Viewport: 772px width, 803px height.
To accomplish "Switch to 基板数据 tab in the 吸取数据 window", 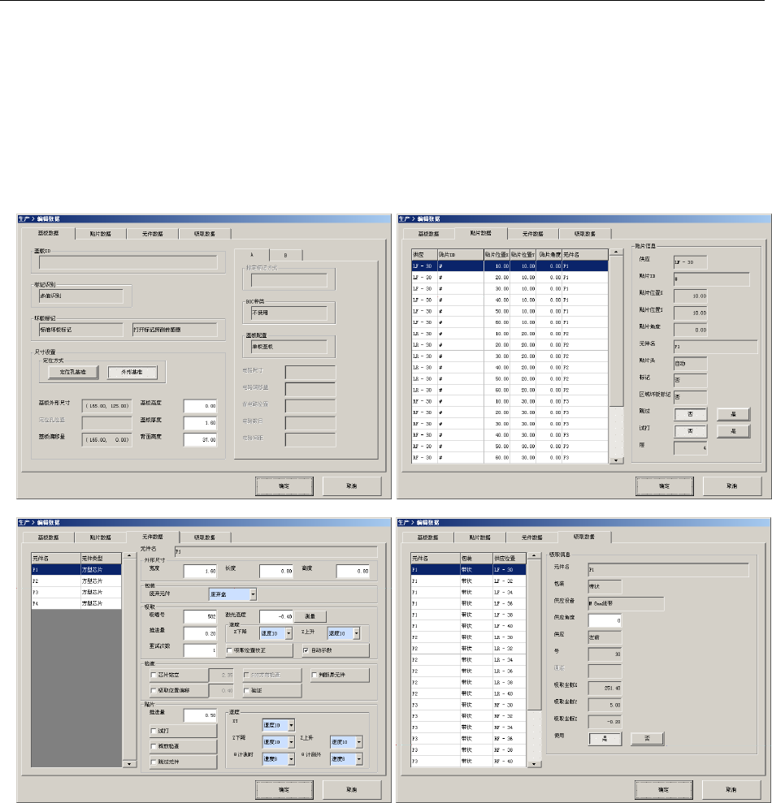I will coord(427,537).
